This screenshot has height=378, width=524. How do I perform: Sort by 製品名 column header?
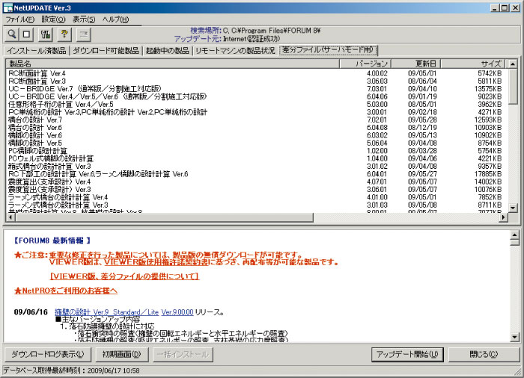click(x=173, y=63)
